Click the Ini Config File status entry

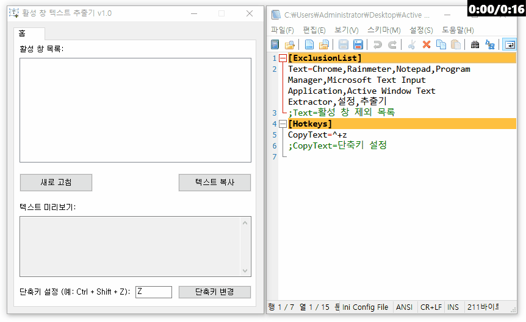coord(365,307)
